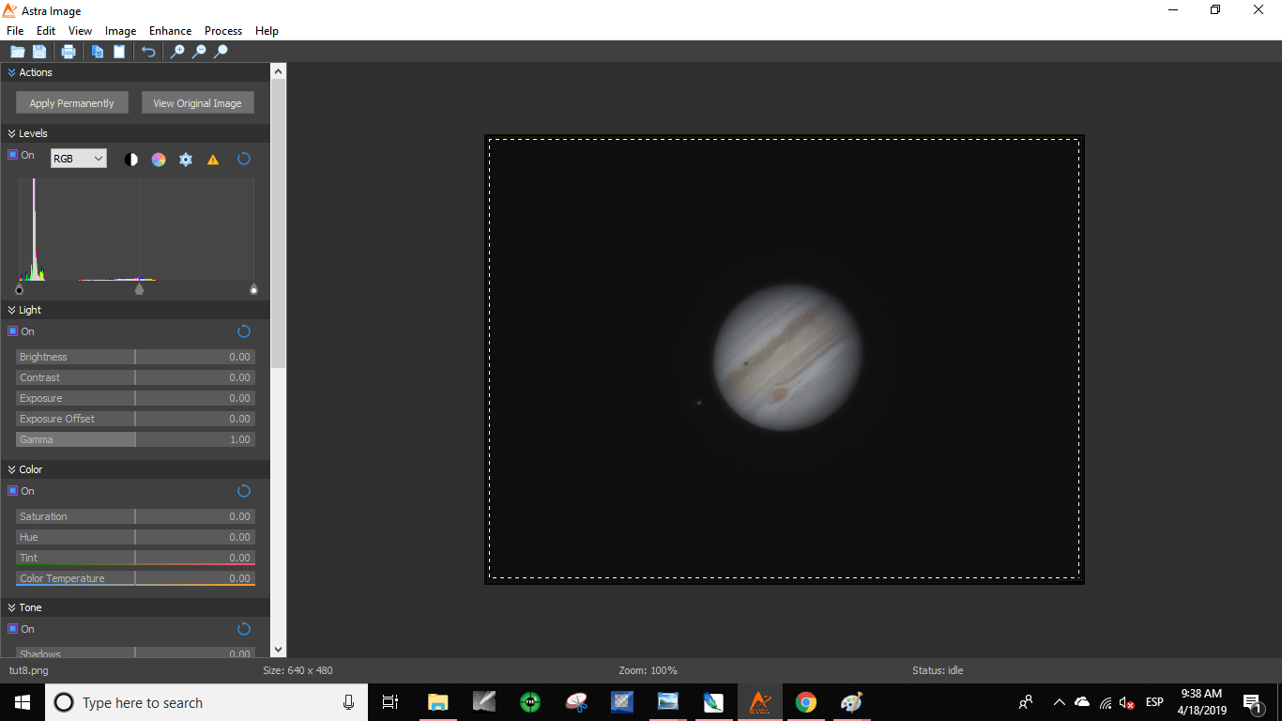Screen dimensions: 1282x721
Task: Click the Print icon in toolbar
Action: coord(69,52)
